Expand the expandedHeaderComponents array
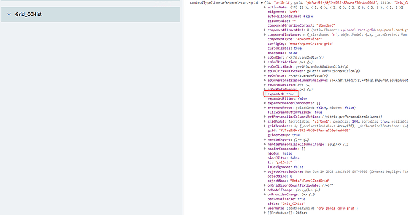Image resolution: width=408 pixels, height=215 pixels. 265,103
